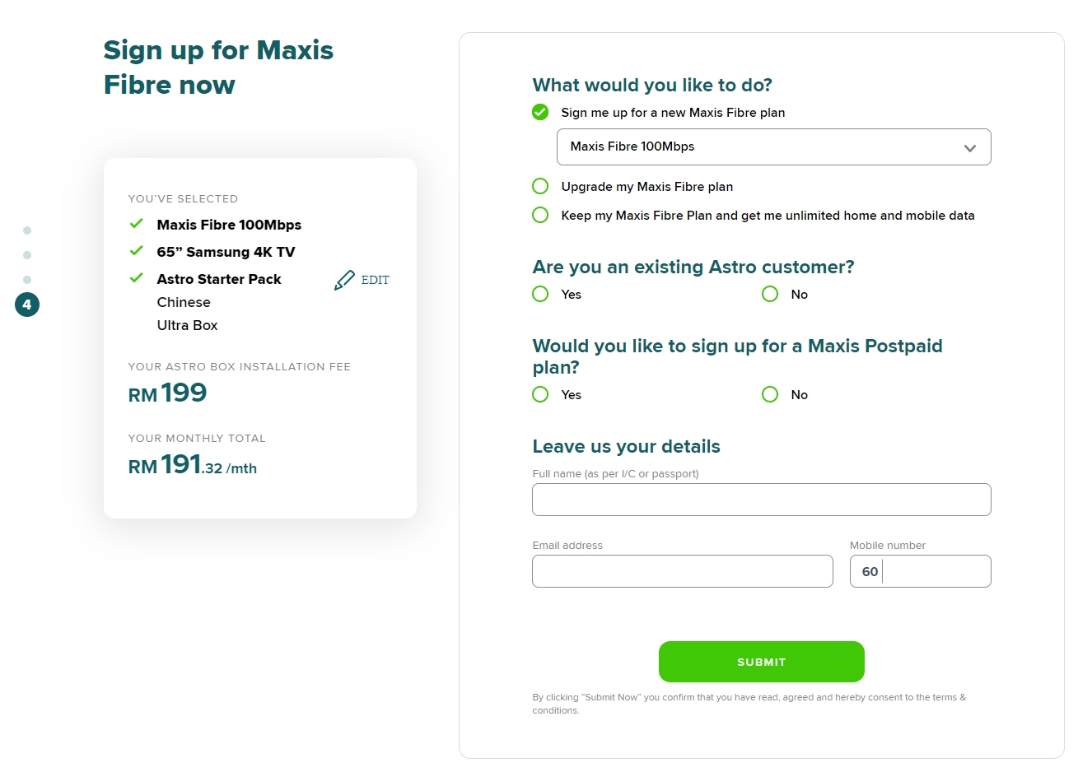Click the checkmark next to 65” Samsung 4K TV
The width and height of the screenshot is (1078, 772).
point(137,251)
